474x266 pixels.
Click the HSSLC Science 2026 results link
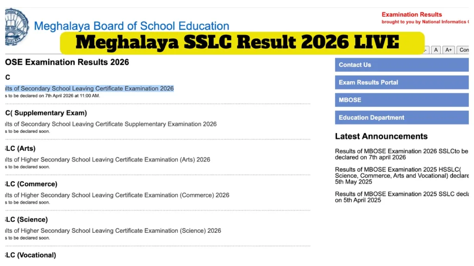(x=111, y=230)
